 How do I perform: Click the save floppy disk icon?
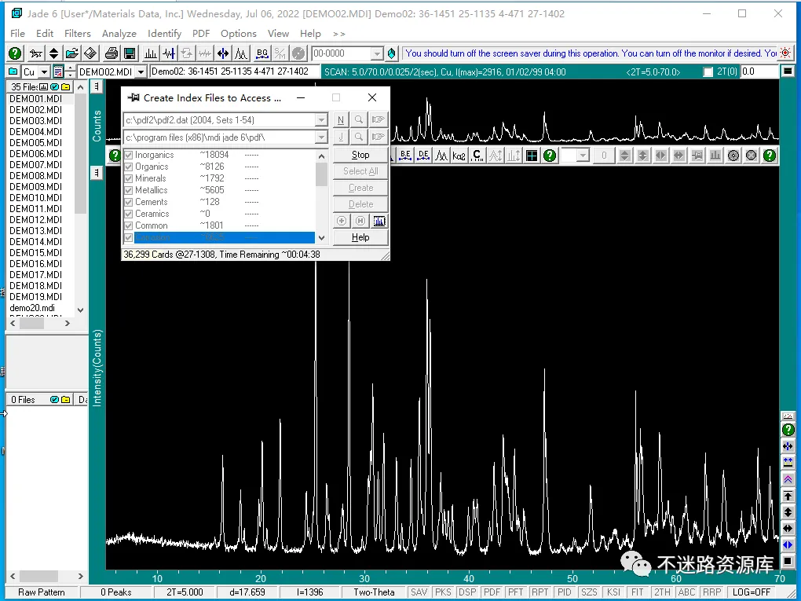130,53
